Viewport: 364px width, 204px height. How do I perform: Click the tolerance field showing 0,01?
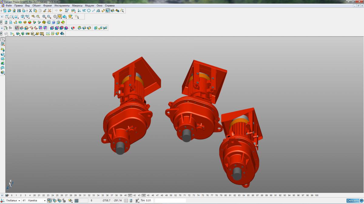[x=150, y=200]
